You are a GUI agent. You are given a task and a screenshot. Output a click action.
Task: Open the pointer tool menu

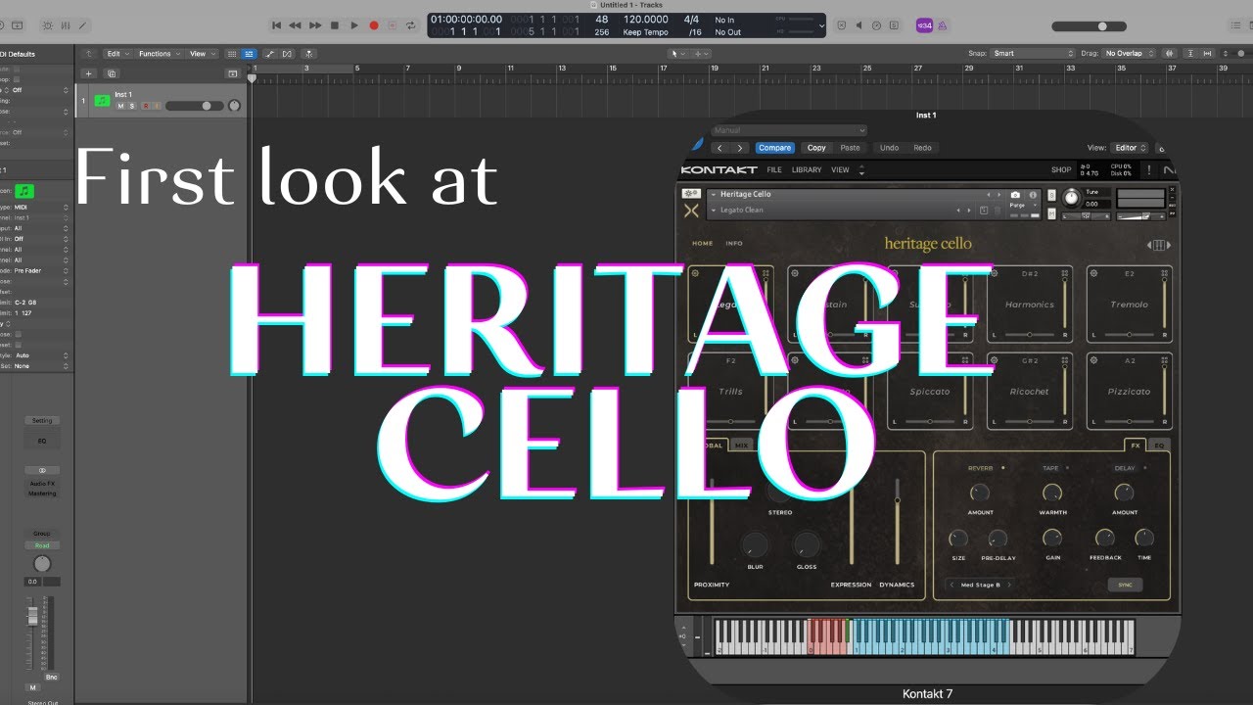[x=675, y=54]
